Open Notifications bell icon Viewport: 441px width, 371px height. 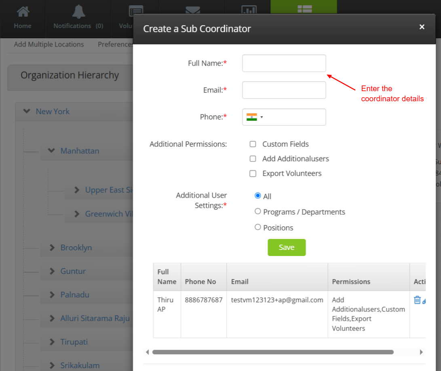click(x=78, y=12)
